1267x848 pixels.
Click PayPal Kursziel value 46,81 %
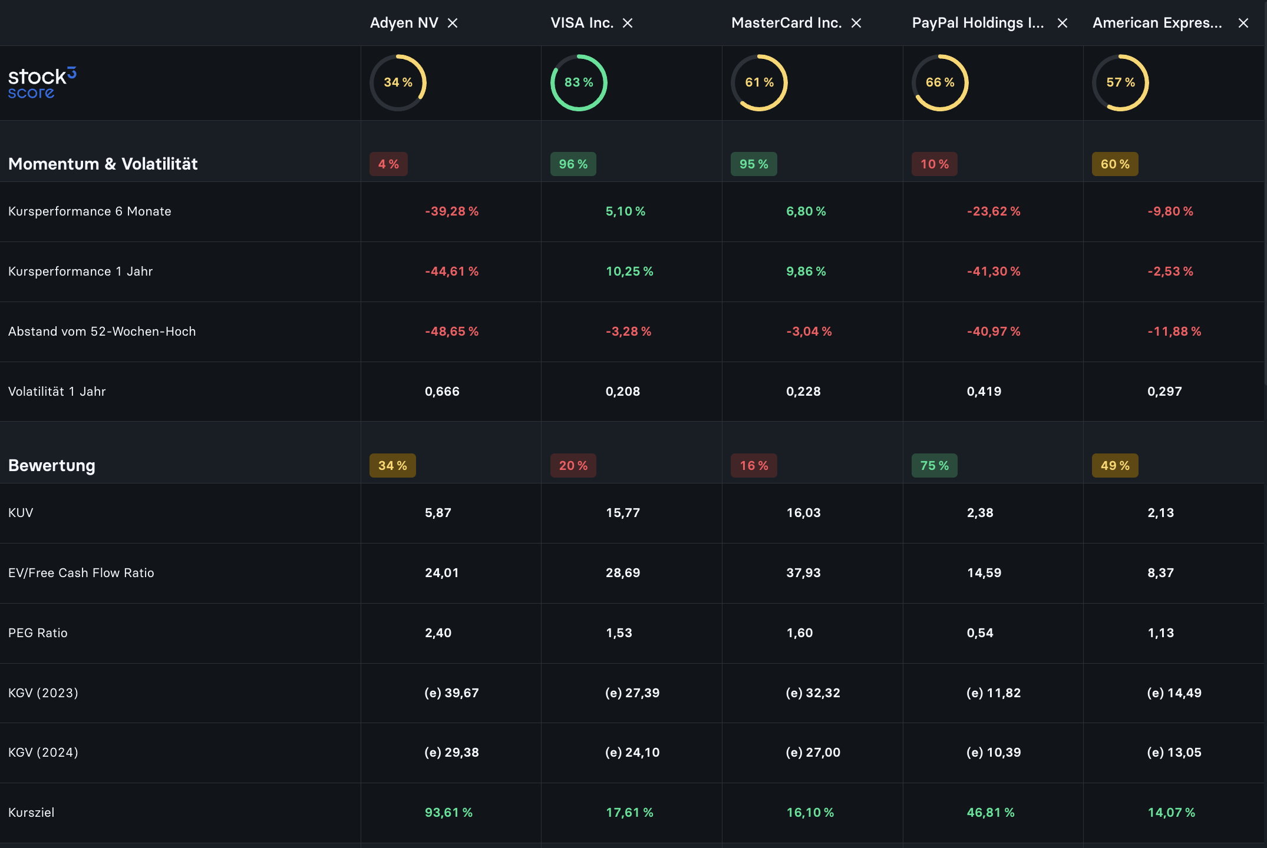[991, 813]
